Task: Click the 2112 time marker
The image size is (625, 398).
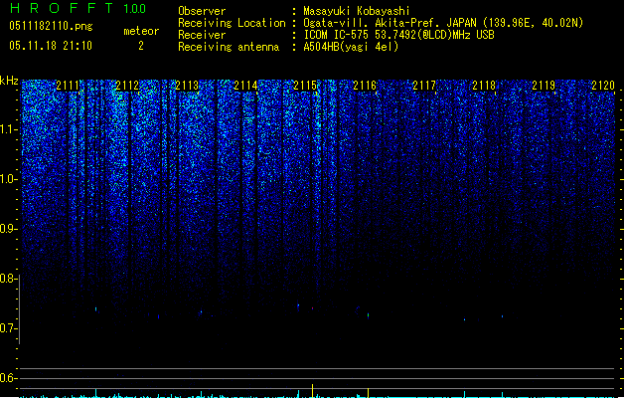Action: click(x=127, y=86)
